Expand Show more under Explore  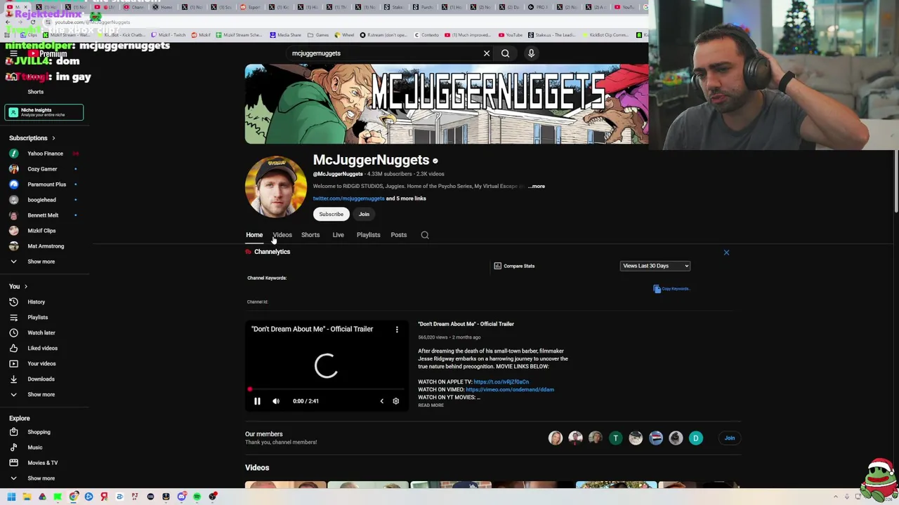click(41, 478)
